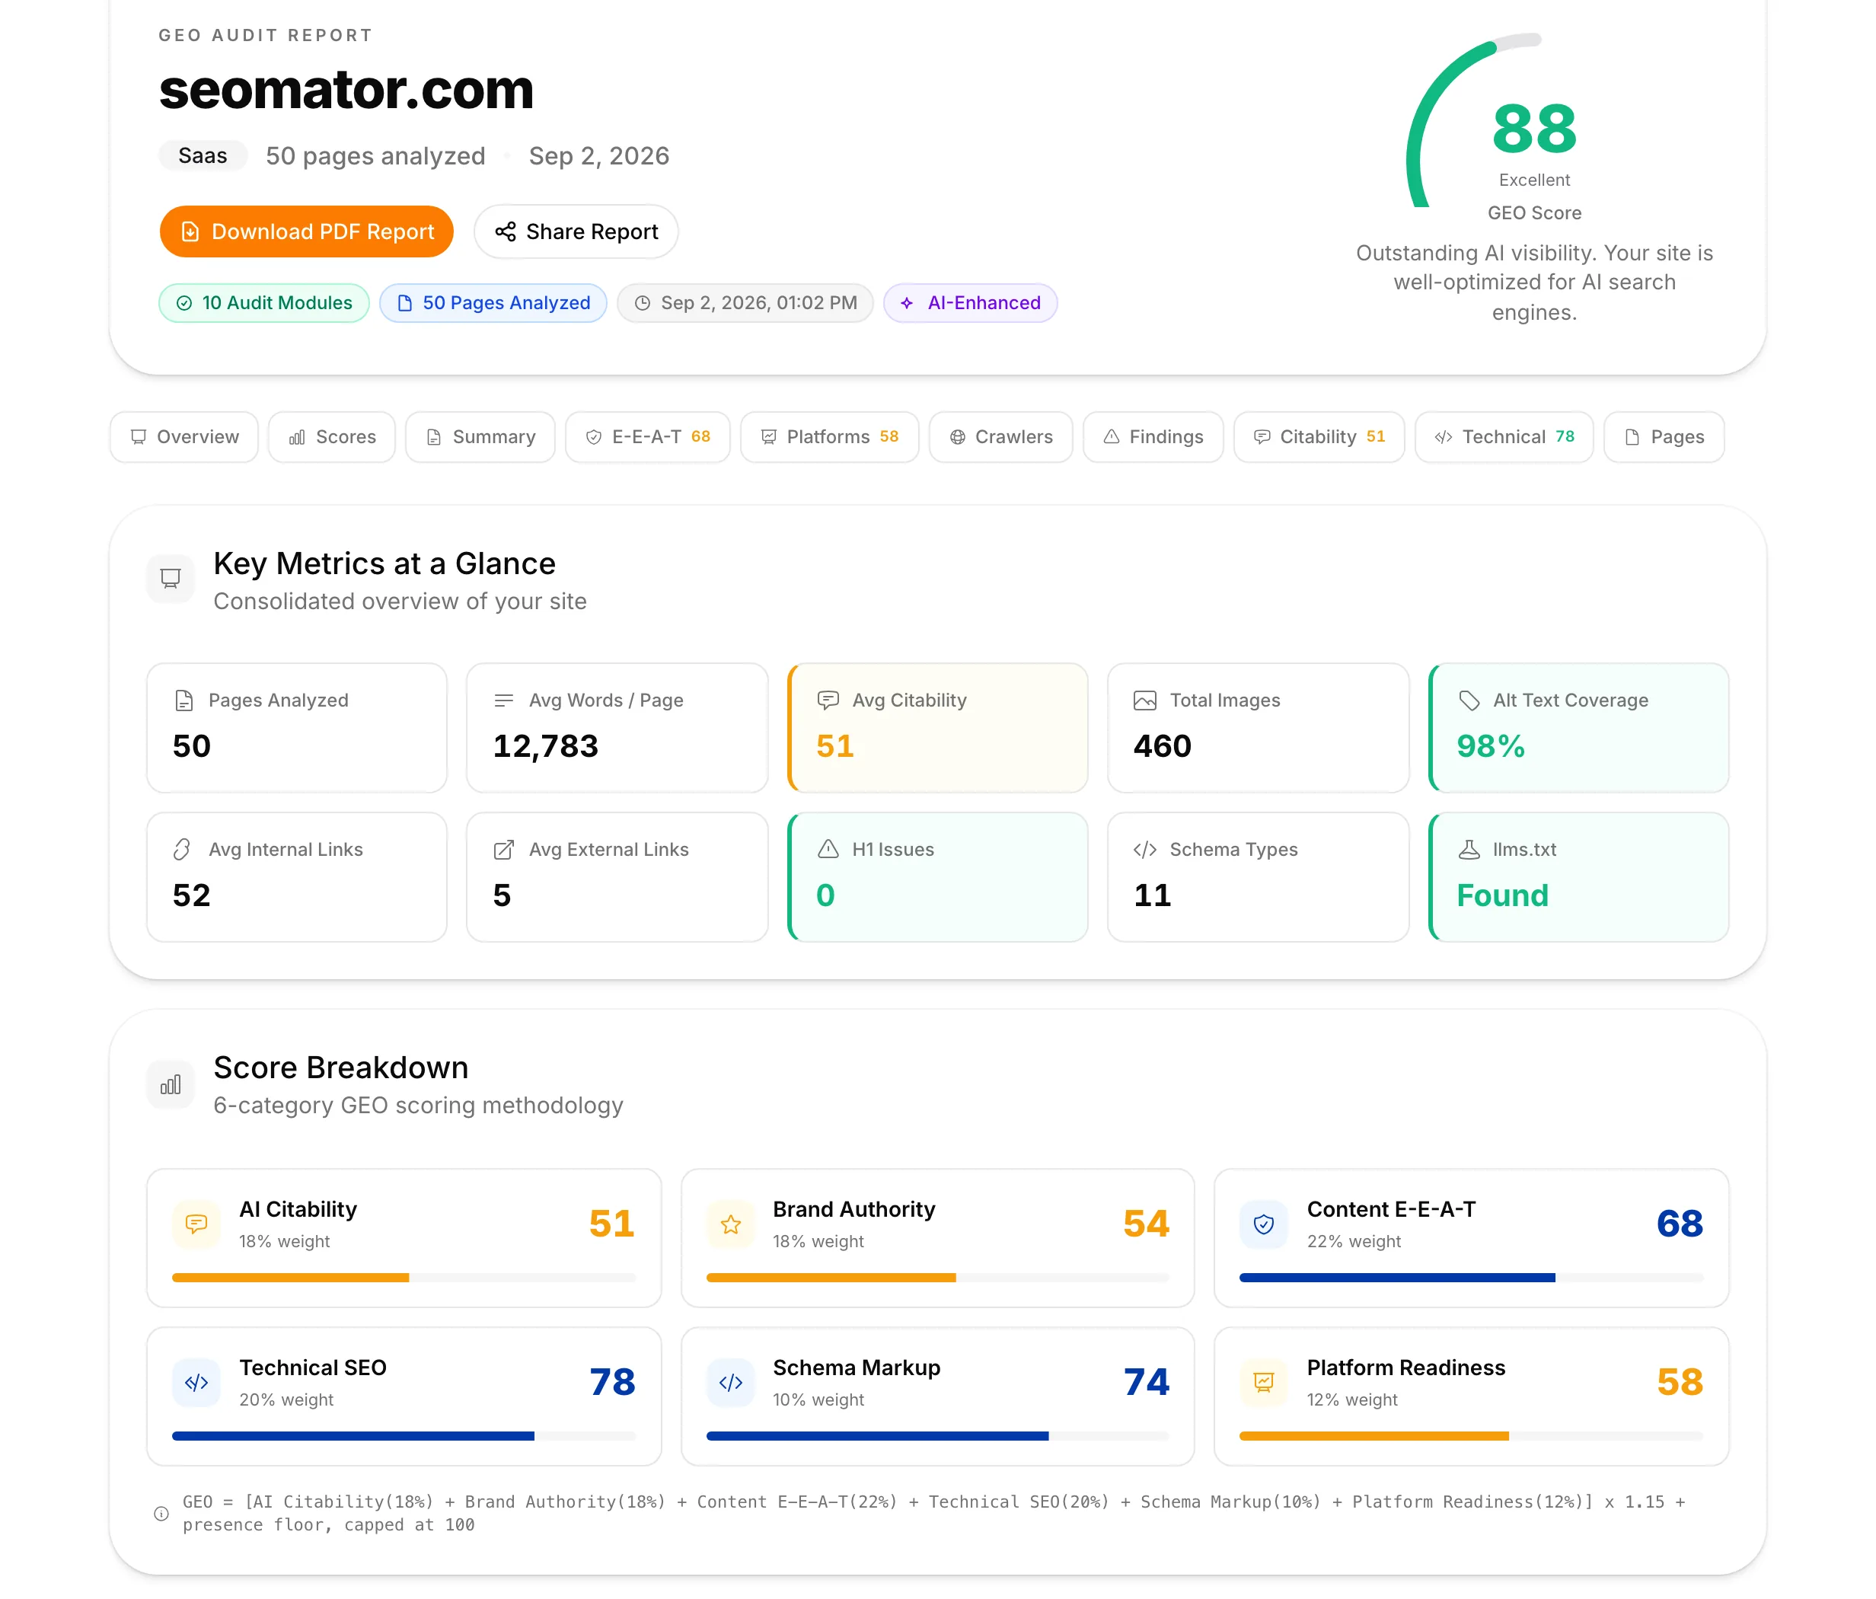Open the Pages tab

(x=1664, y=437)
